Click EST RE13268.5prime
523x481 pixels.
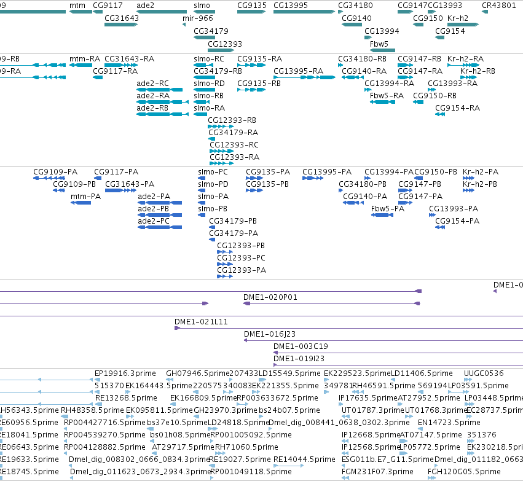[x=98, y=404]
